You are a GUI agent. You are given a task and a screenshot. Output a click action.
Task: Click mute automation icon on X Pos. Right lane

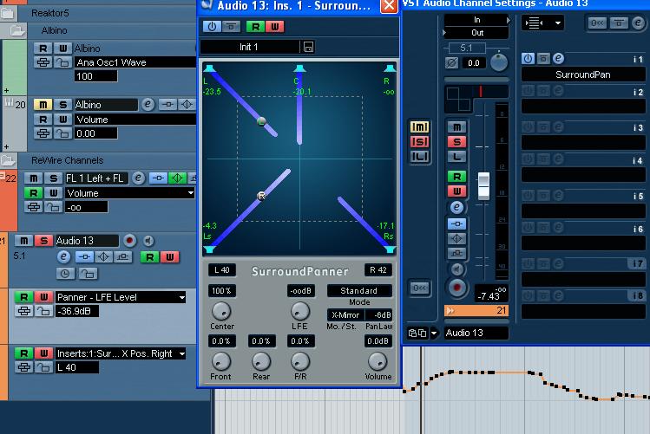(x=23, y=367)
